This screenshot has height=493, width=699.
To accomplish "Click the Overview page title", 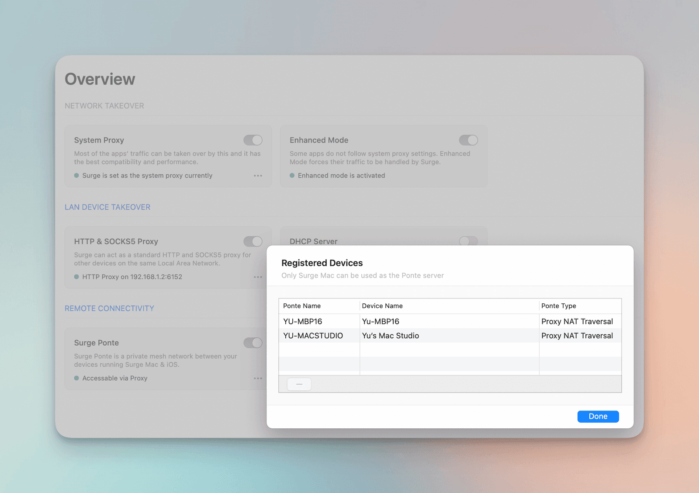I will point(100,79).
